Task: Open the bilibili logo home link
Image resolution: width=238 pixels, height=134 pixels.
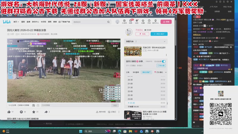Action: [x=7, y=22]
